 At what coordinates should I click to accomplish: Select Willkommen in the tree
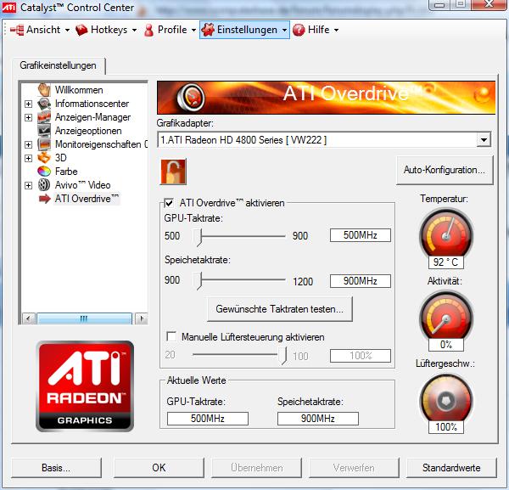pyautogui.click(x=79, y=90)
